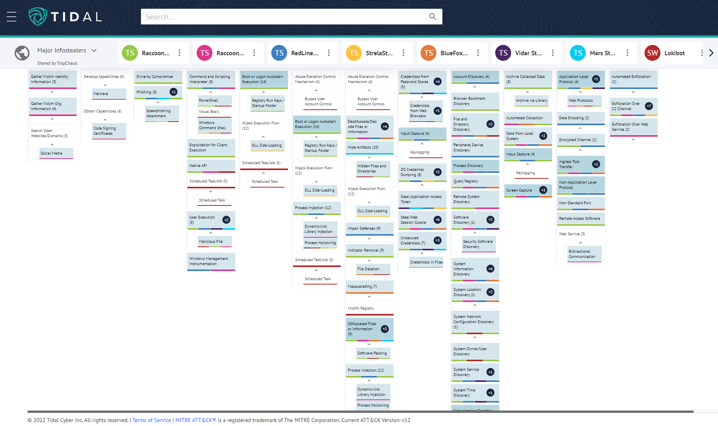The width and height of the screenshot is (718, 426).
Task: Open options menu for first Raccoon card
Action: tap(179, 53)
